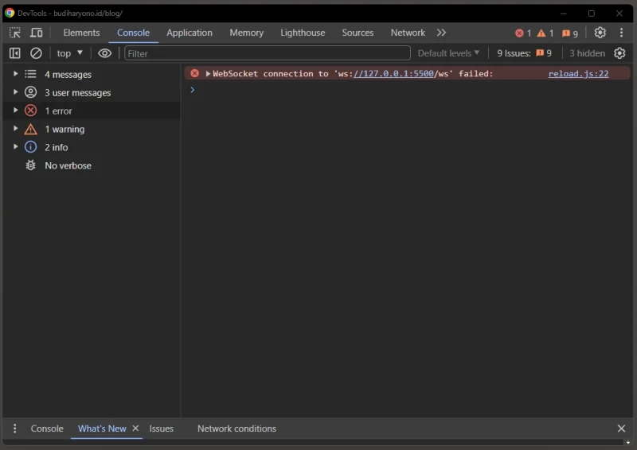Select the 1 error row label
This screenshot has width=637, height=450.
(x=58, y=111)
